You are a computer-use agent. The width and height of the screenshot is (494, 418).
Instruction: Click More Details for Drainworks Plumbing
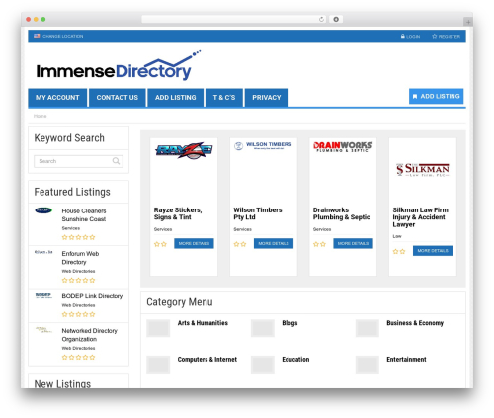point(353,243)
